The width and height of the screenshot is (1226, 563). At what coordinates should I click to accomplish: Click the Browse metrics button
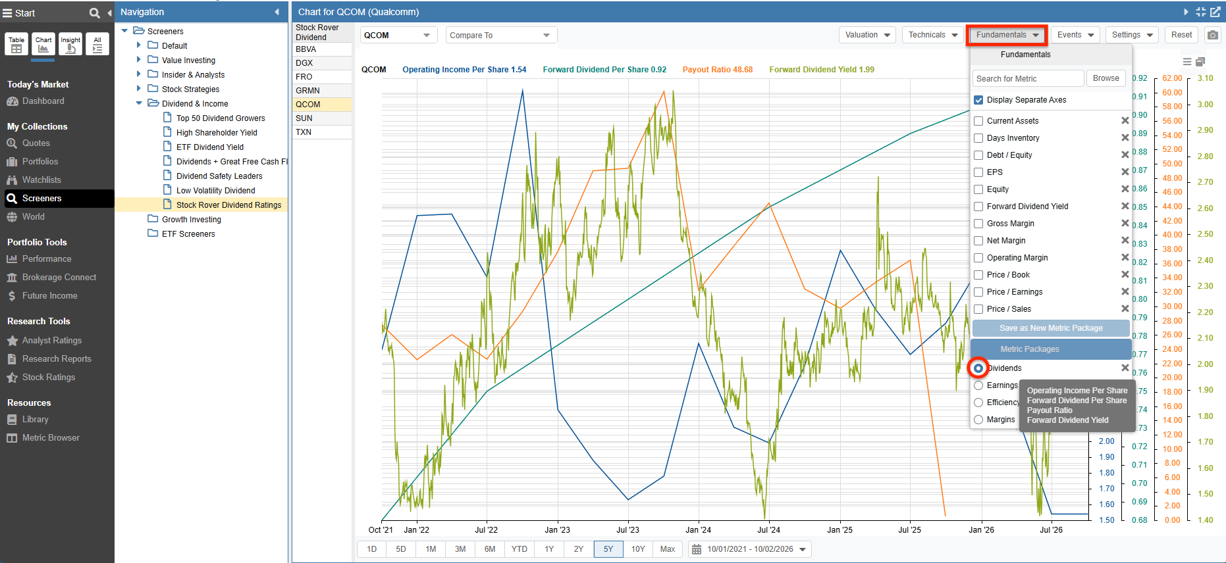coord(1106,78)
